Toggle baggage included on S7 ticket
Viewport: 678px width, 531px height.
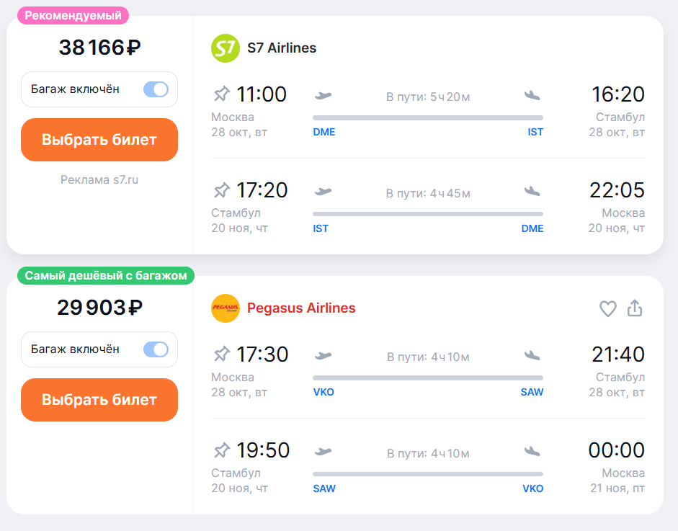tap(156, 89)
